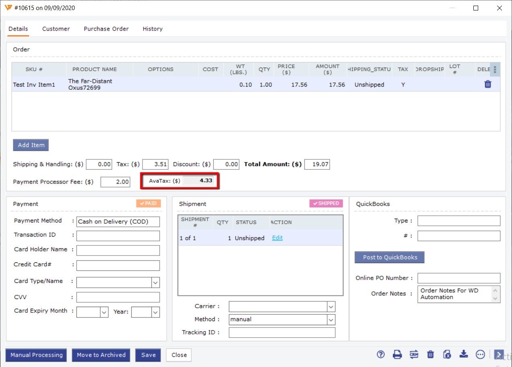512x367 pixels.
Task: Click the QuickBooks Type field
Action: coord(459,221)
